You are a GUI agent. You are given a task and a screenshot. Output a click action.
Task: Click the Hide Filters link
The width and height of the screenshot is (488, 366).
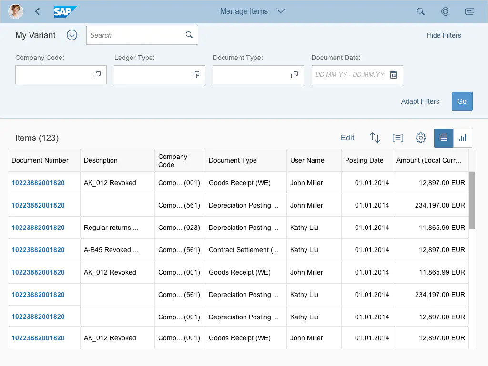[x=444, y=35]
